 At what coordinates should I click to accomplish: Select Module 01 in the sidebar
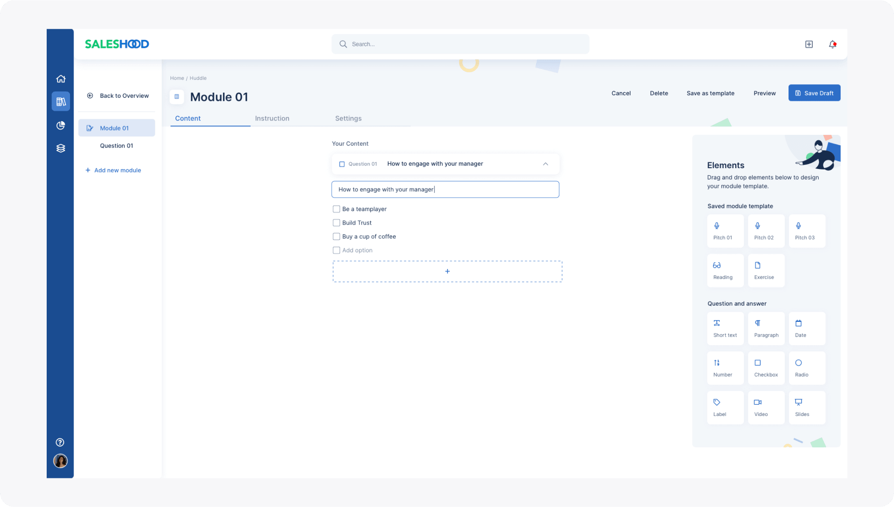[117, 128]
